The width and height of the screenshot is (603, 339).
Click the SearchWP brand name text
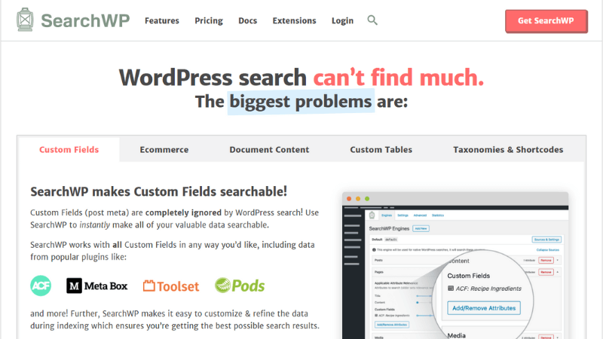[85, 21]
